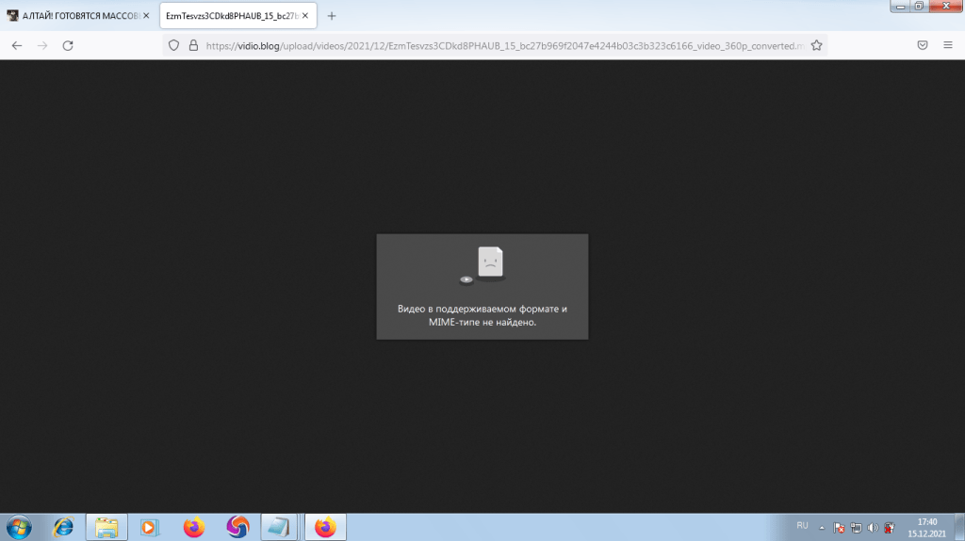Close the АЛТАЙ! ГОТОВЯТСЯ tab
965x541 pixels.
[x=146, y=16]
